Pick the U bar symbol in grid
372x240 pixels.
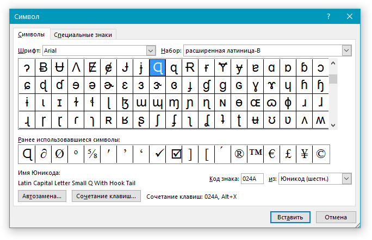[59, 68]
